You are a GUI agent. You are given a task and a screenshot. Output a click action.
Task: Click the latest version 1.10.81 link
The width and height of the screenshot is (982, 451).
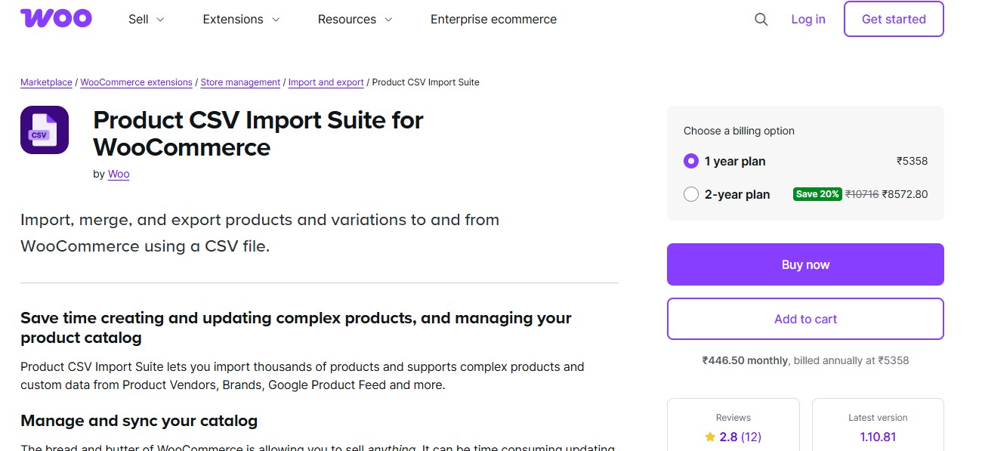pyautogui.click(x=878, y=437)
